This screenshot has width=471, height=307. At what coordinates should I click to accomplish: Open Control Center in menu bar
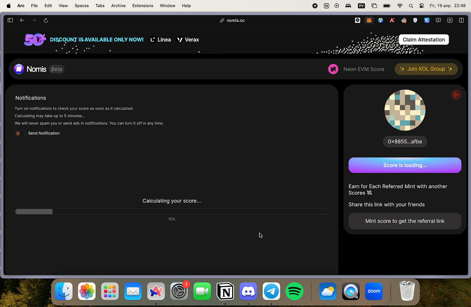[422, 6]
